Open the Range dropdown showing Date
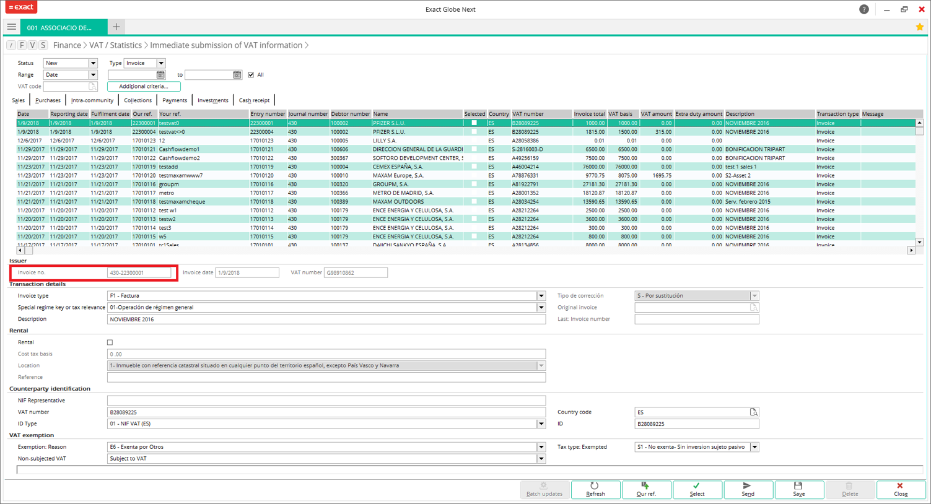Viewport: 931px width, 504px height. 93,75
